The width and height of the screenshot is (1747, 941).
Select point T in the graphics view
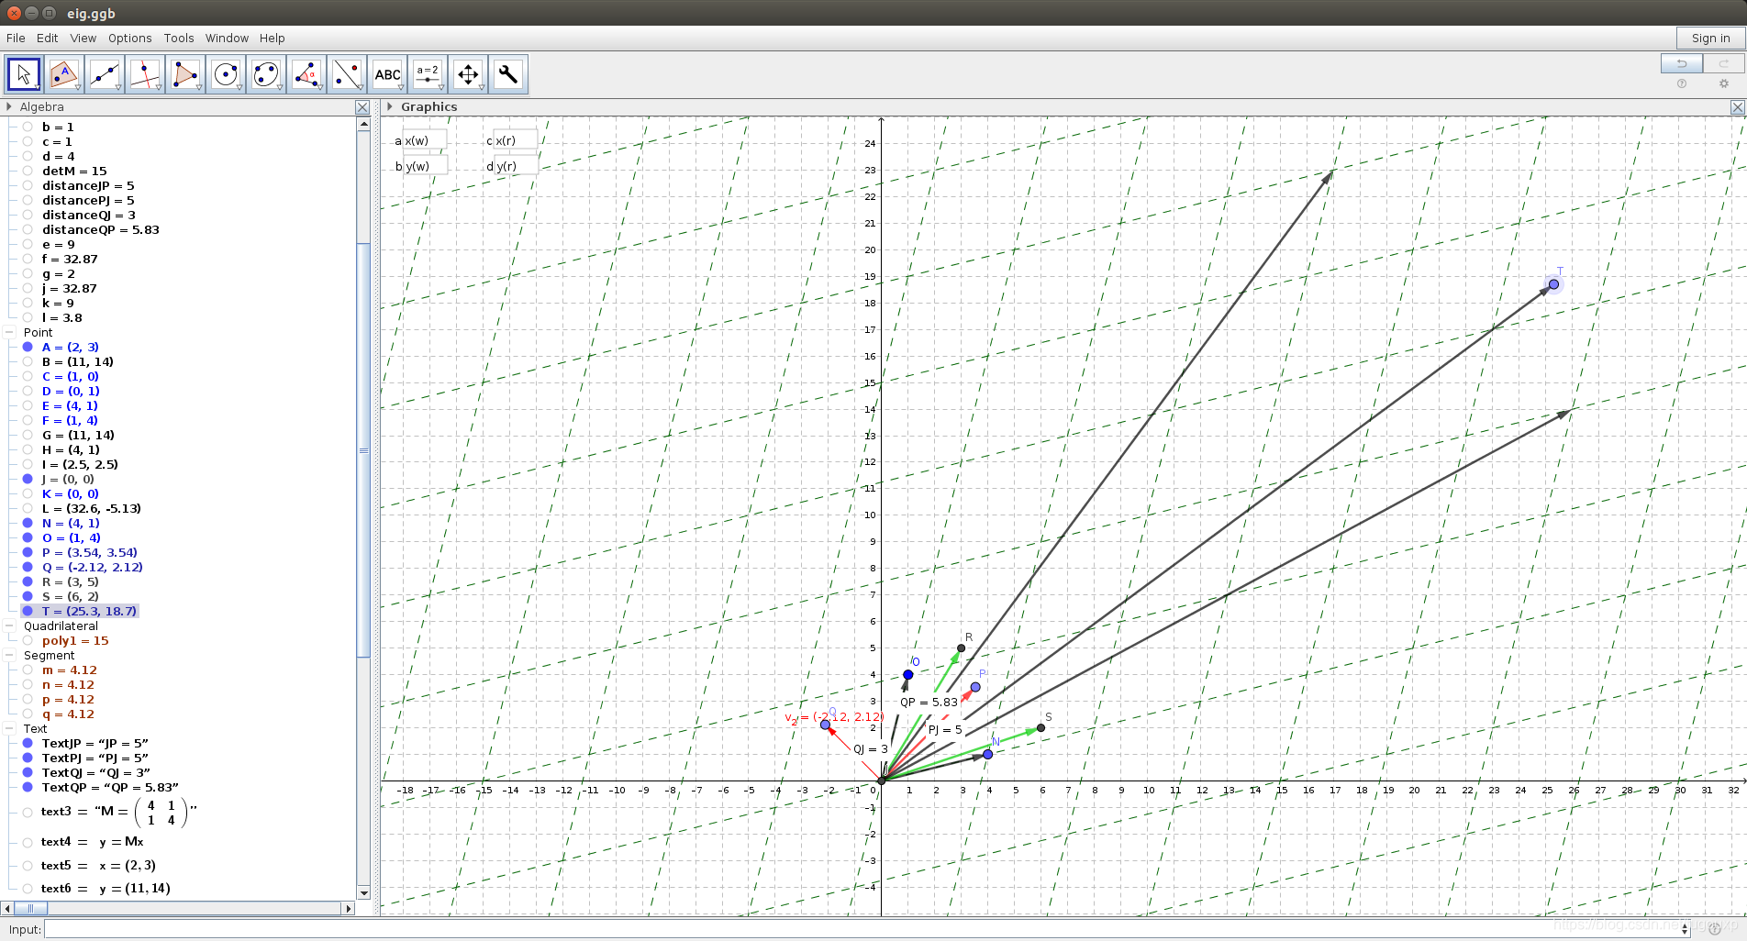click(x=1553, y=284)
